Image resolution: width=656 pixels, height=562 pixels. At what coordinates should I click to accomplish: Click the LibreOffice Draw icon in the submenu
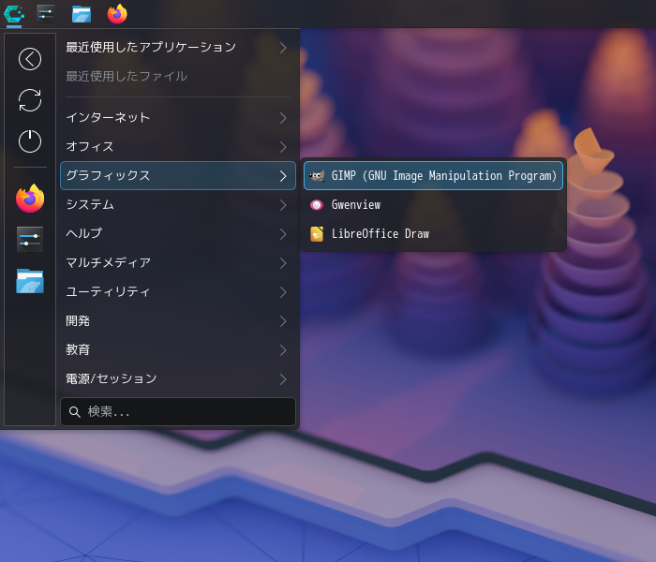click(317, 234)
